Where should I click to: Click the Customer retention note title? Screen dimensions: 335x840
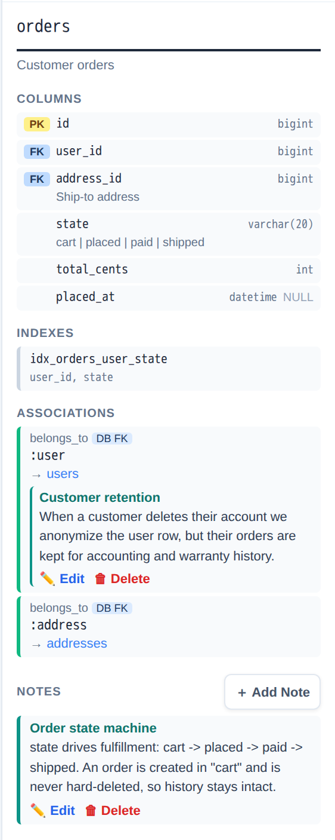point(100,498)
